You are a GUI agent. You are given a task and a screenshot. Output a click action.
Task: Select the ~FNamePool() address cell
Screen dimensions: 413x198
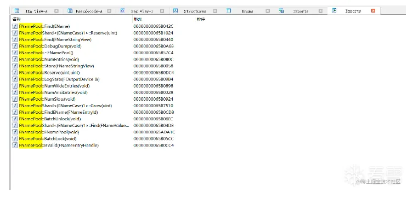point(154,53)
